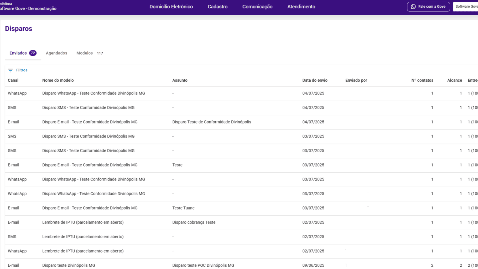Click subject Disparo teste POC Divinópolis MG

click(x=203, y=265)
